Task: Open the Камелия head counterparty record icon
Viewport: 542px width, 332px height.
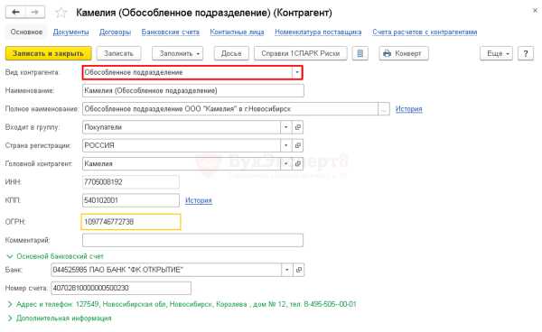Action: coord(297,164)
